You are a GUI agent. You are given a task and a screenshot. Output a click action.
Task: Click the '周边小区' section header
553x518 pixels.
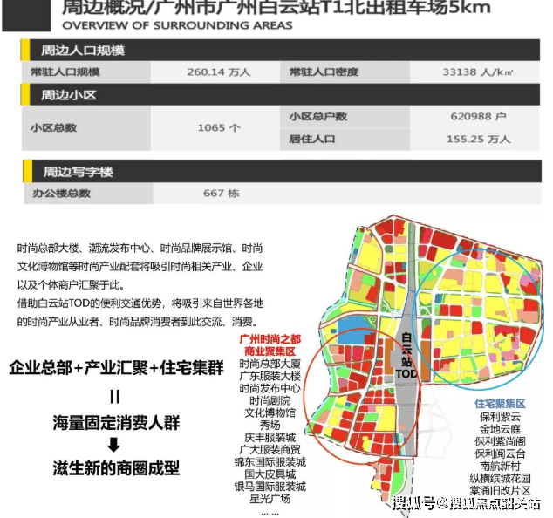point(280,95)
